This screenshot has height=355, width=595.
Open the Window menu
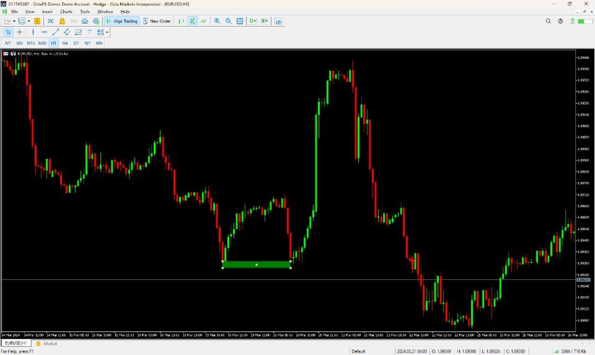105,12
